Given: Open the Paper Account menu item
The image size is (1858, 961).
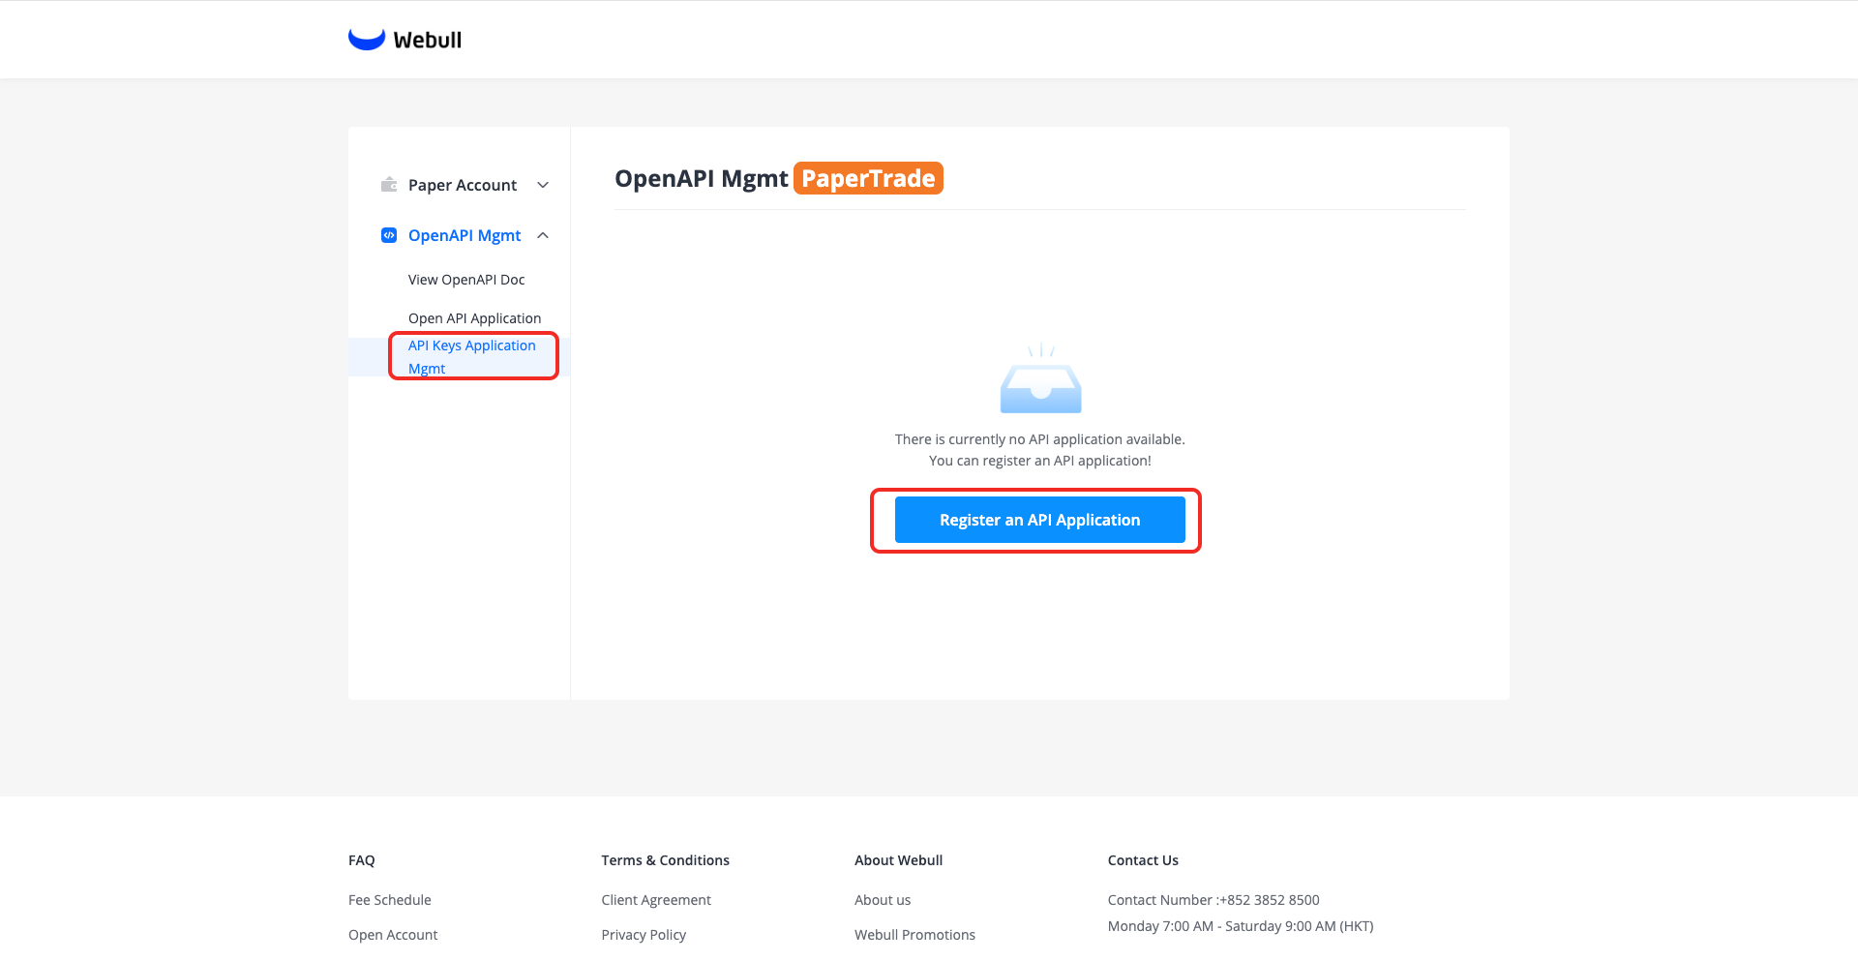Looking at the screenshot, I should 463,185.
